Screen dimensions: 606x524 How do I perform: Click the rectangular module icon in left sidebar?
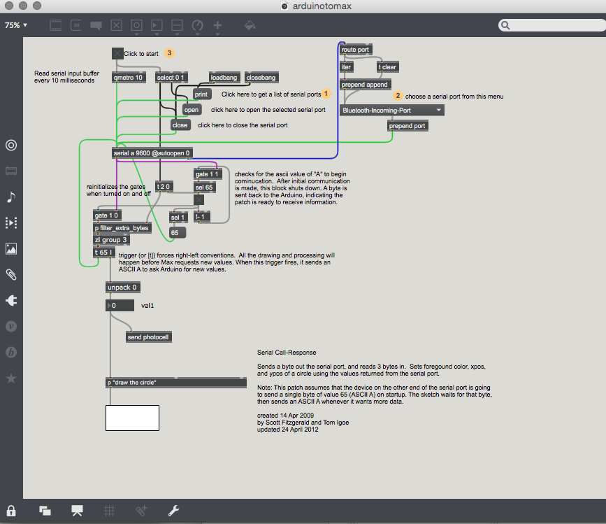click(11, 171)
